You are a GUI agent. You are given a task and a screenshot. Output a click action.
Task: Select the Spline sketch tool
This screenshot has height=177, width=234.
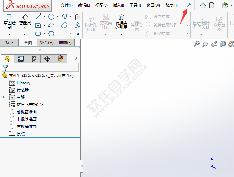point(64,17)
